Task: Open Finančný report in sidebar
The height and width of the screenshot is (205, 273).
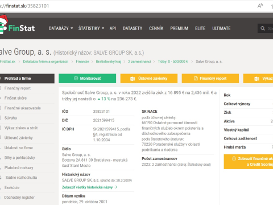Action: coord(18,88)
